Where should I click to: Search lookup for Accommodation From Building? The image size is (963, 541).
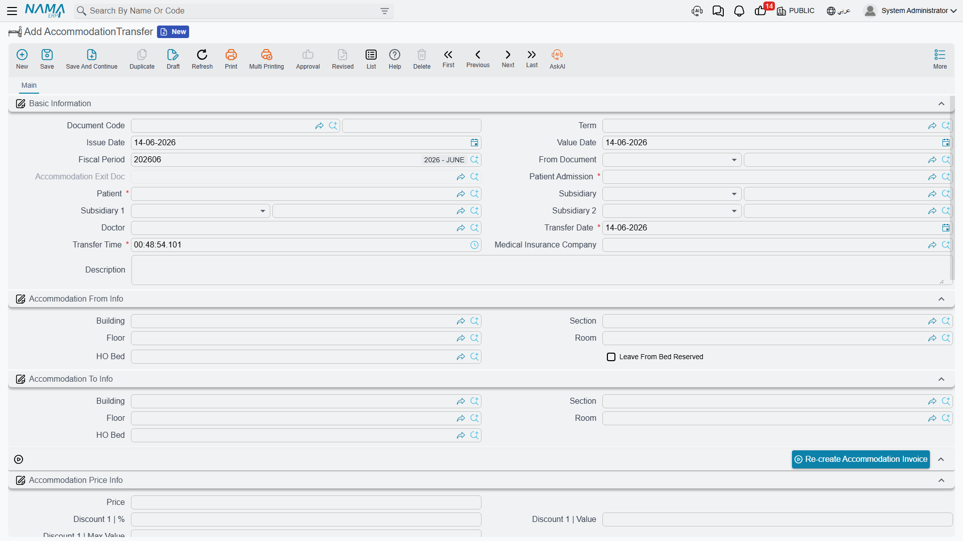pyautogui.click(x=474, y=321)
